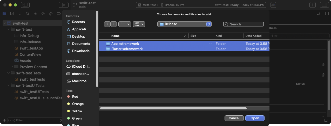
Task: Toggle the navigator sidebar button
Action: (25, 5)
